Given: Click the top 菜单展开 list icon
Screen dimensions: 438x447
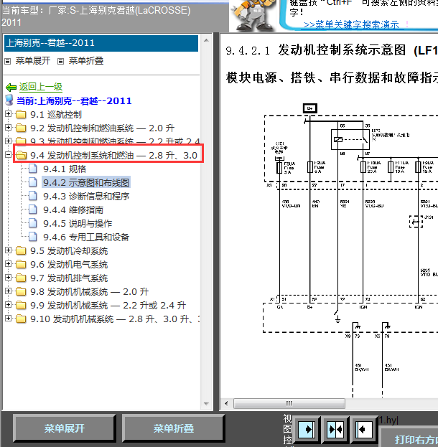Looking at the screenshot, I should pyautogui.click(x=8, y=61).
